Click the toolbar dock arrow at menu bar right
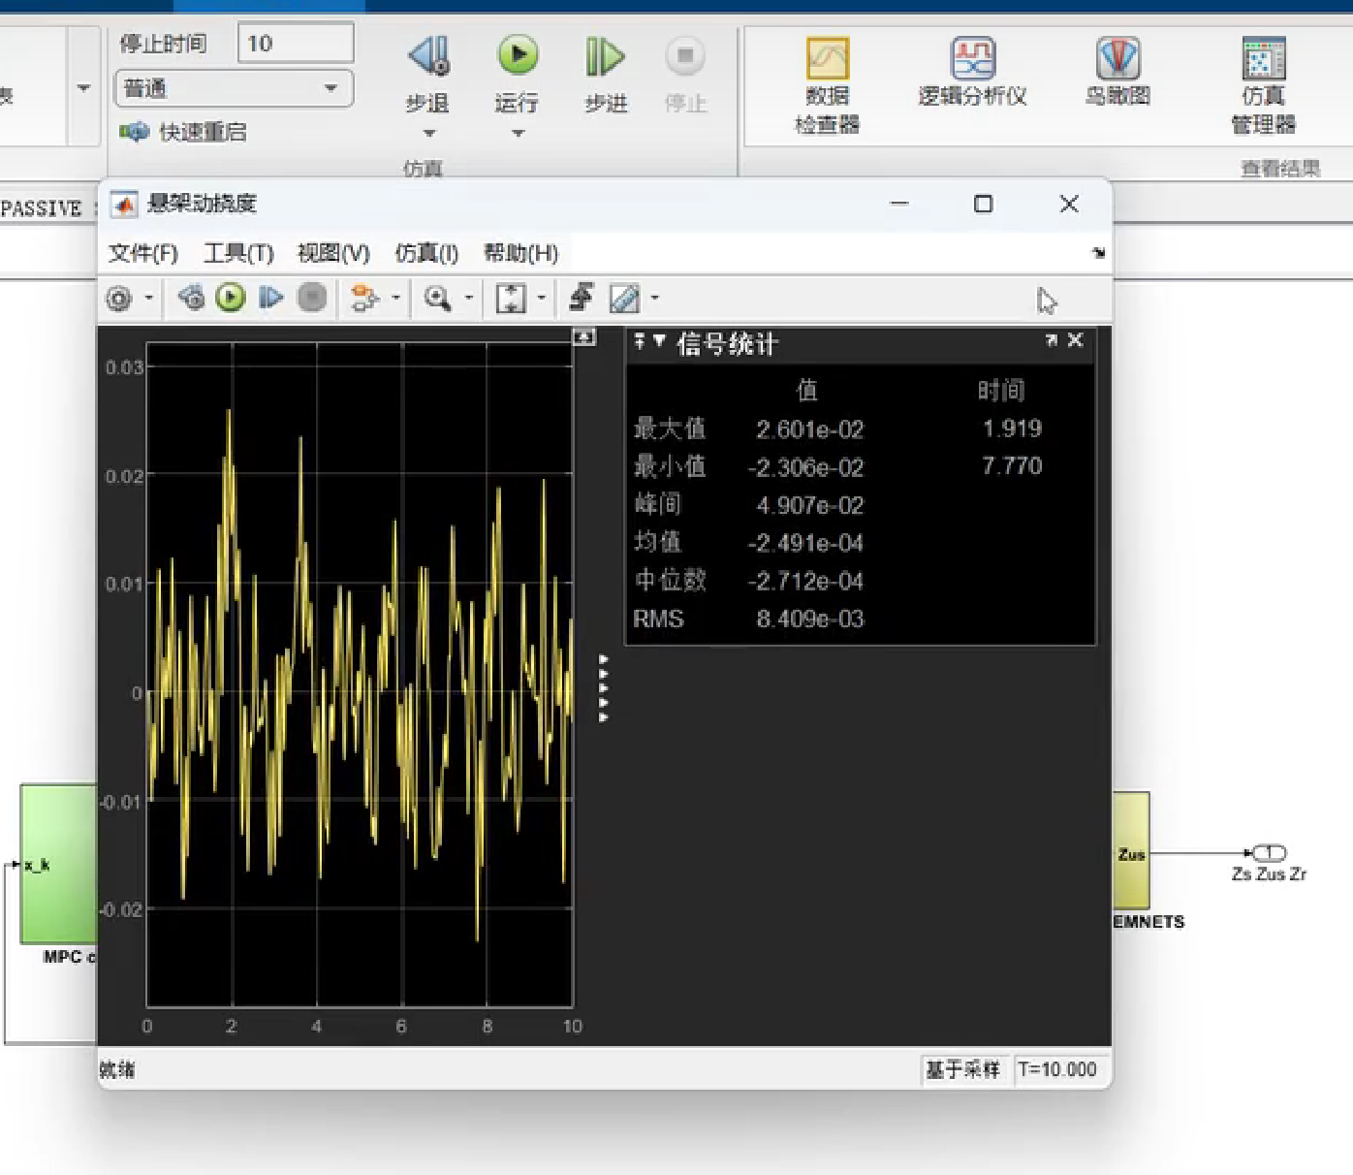Screen dimensions: 1353x1175 point(1098,253)
